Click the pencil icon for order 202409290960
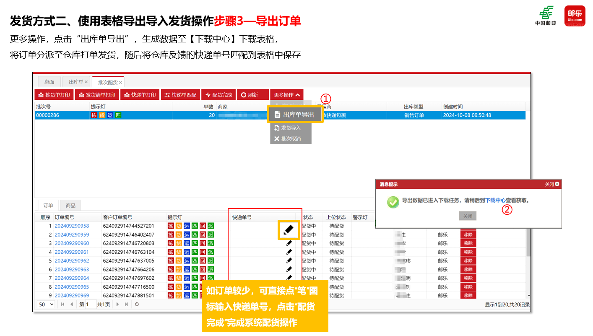 [x=289, y=243]
